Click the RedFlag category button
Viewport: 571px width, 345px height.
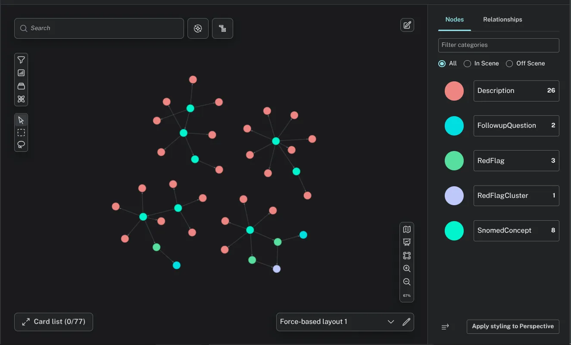click(516, 160)
